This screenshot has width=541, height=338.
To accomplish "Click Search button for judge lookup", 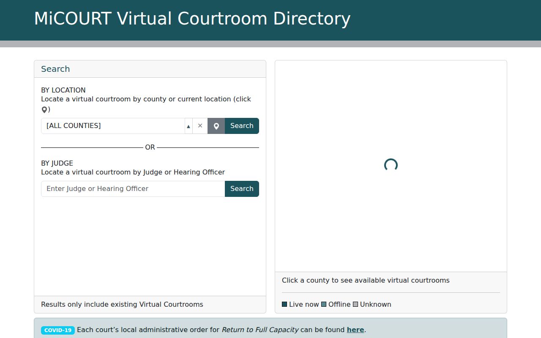I will pyautogui.click(x=242, y=189).
